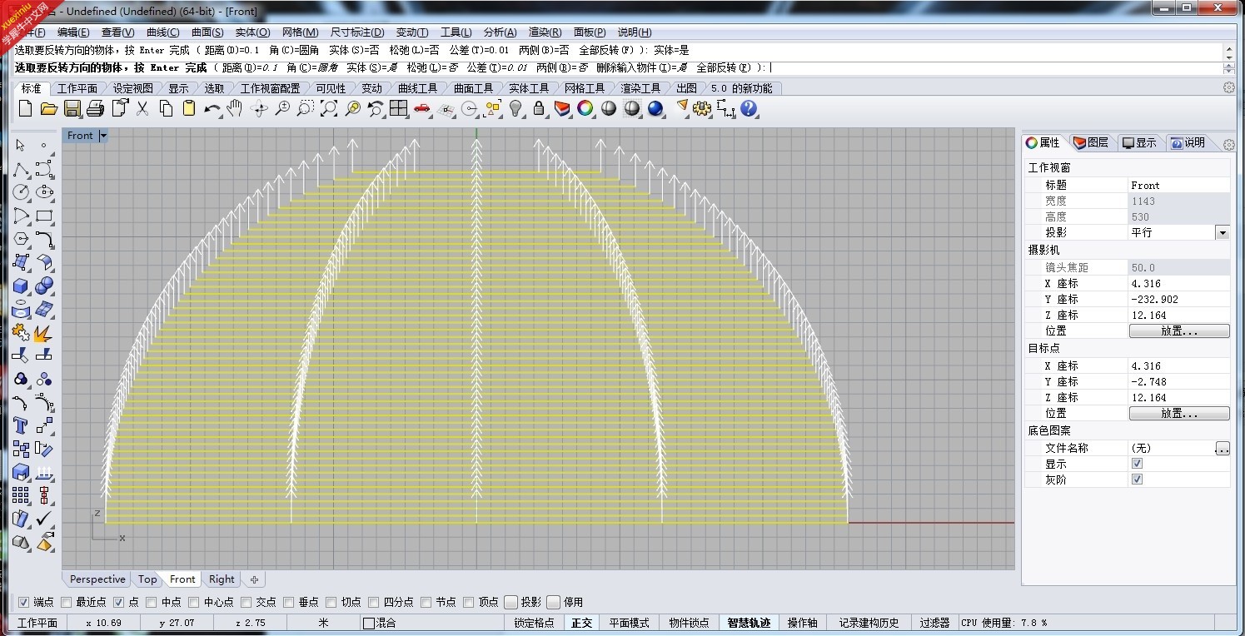The width and height of the screenshot is (1245, 636).
Task: Uncheck the 端点 osnap checkbox
Action: point(23,602)
